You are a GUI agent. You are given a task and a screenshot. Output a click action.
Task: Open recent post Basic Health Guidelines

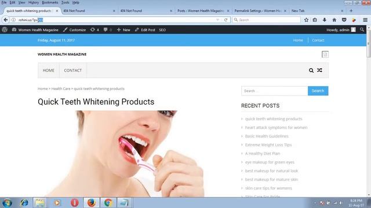[267, 136]
